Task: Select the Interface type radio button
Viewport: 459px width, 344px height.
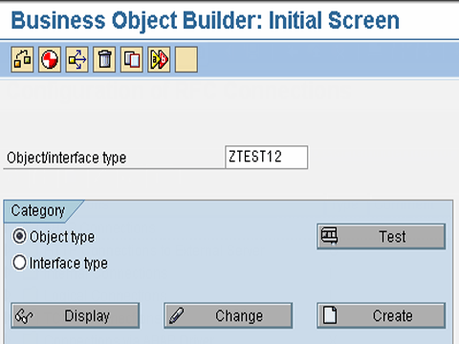Action: [19, 263]
